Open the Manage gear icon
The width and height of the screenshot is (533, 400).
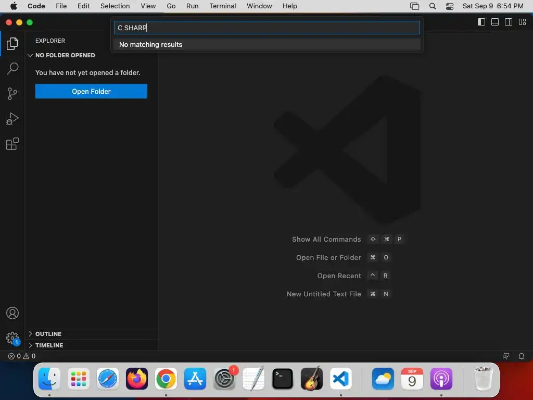point(12,339)
